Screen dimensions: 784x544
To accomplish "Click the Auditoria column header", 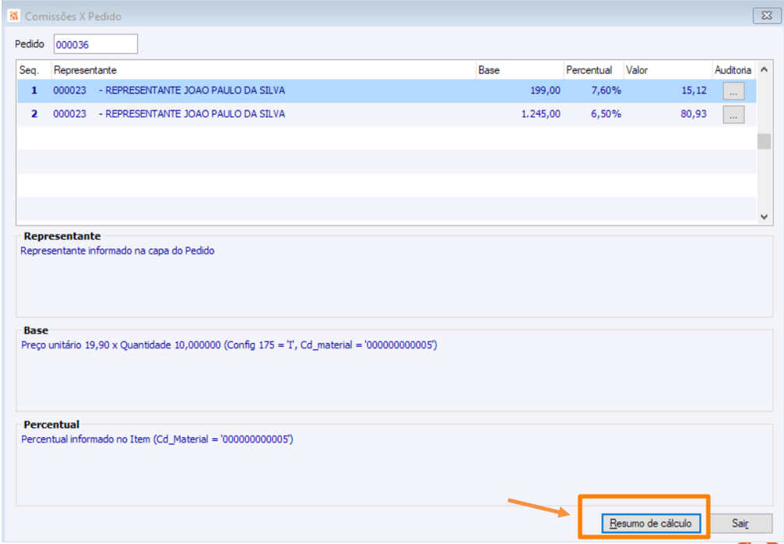I will pos(733,71).
